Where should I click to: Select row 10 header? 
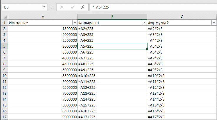point(4,76)
